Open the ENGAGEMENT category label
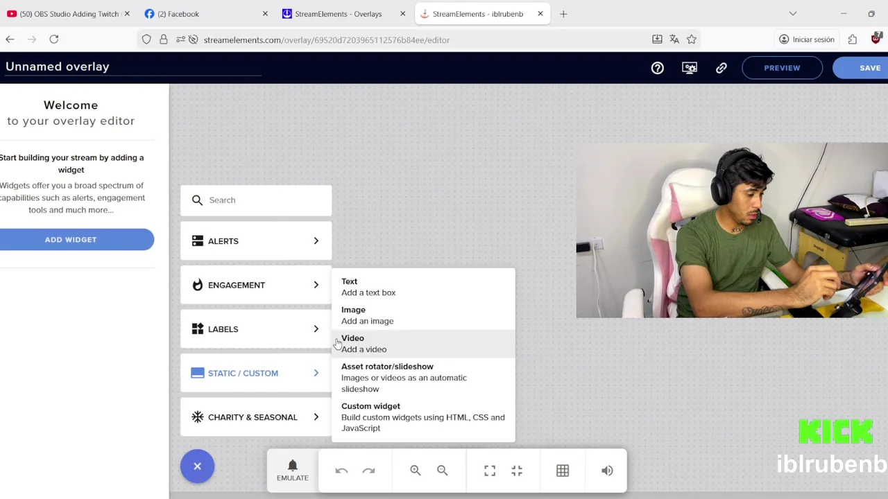 [237, 285]
